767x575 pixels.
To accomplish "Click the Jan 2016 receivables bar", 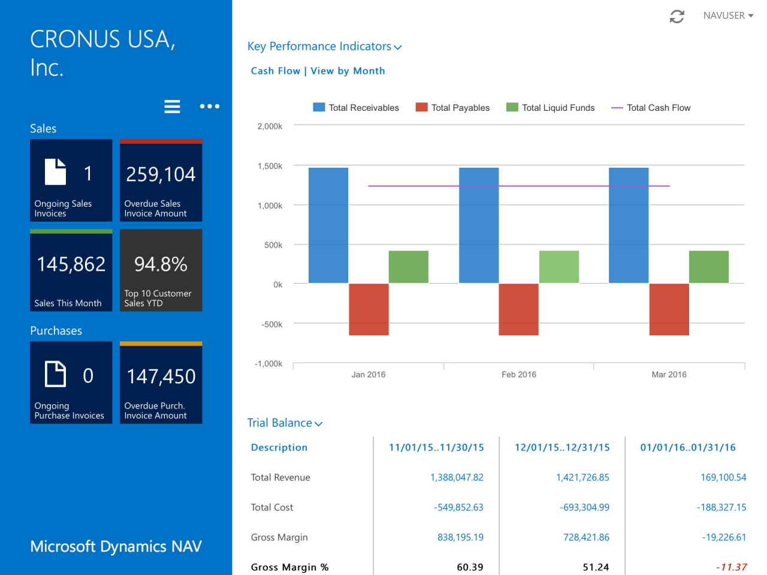I will [328, 225].
